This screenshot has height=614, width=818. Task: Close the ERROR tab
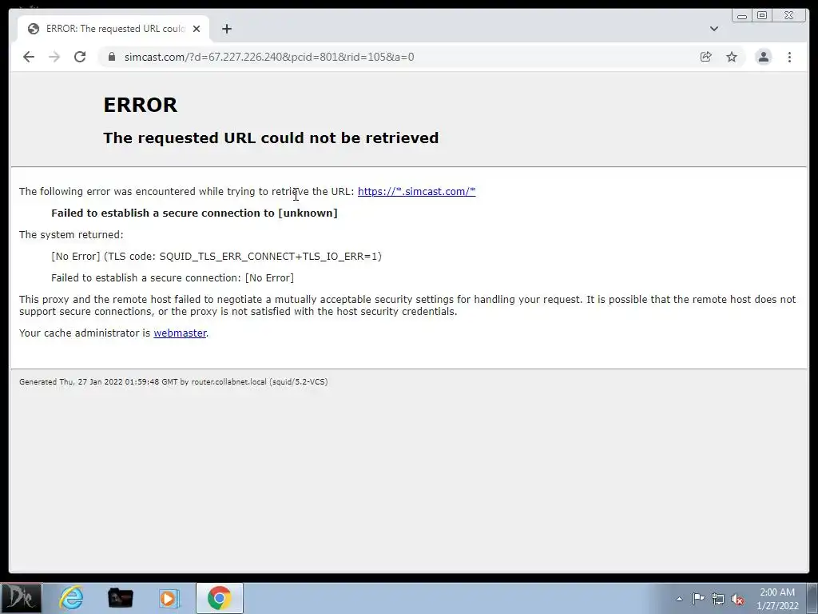pyautogui.click(x=197, y=29)
